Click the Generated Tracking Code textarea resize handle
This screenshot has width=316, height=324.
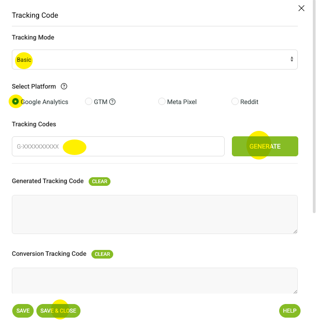pos(296,232)
